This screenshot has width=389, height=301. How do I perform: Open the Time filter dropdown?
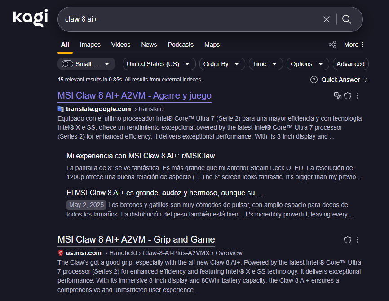pyautogui.click(x=265, y=64)
